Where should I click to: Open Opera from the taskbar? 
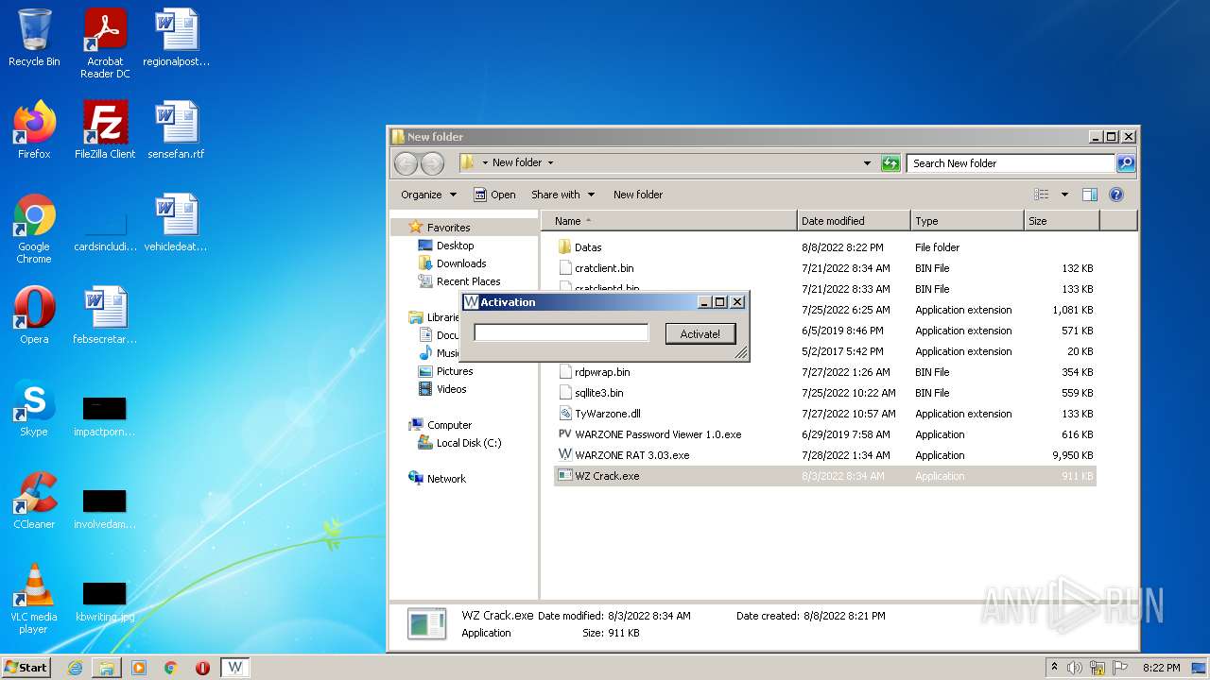[x=202, y=668]
